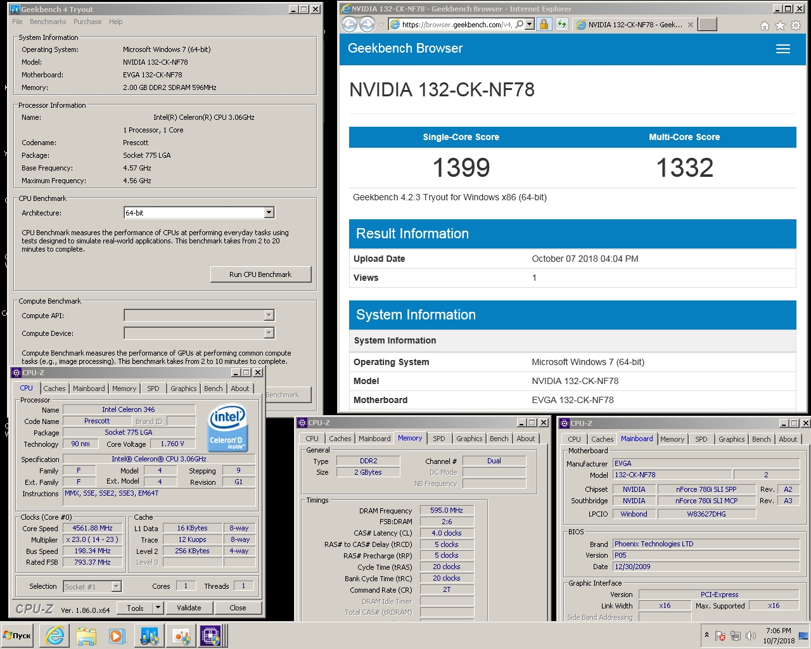Screen dimensions: 811x649
Task: Click the Multiplier value x 23.0 ( 14 - 23 )
Action: coord(93,539)
